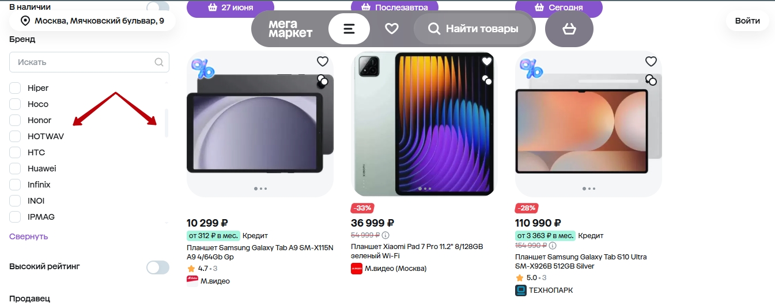The image size is (775, 306).
Task: Check the Honor brand checkbox
Action: [x=16, y=120]
